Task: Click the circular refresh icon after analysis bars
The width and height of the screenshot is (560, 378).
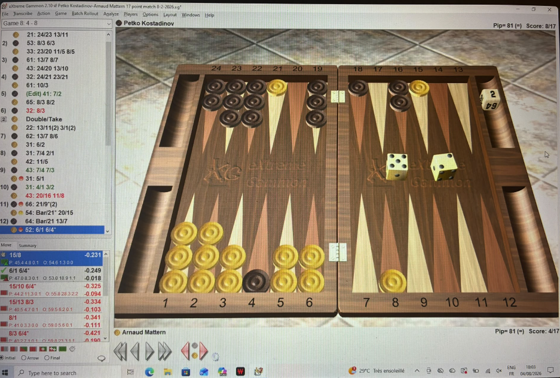Action: 72,349
